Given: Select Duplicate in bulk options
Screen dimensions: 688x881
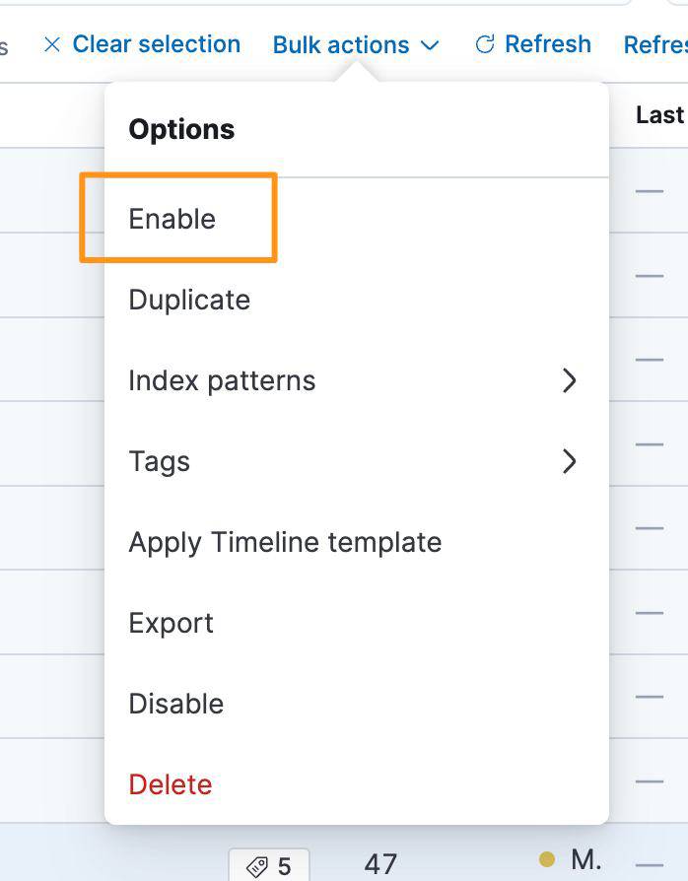Looking at the screenshot, I should click(x=189, y=300).
